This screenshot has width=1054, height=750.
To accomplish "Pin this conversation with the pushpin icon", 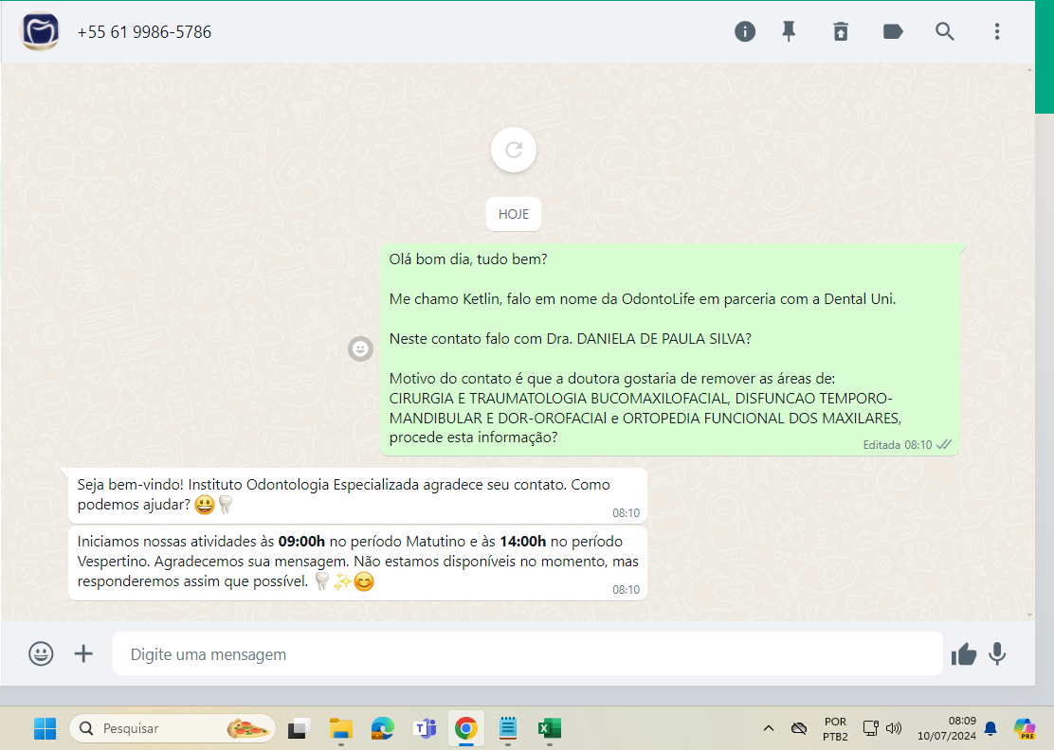I will [789, 31].
